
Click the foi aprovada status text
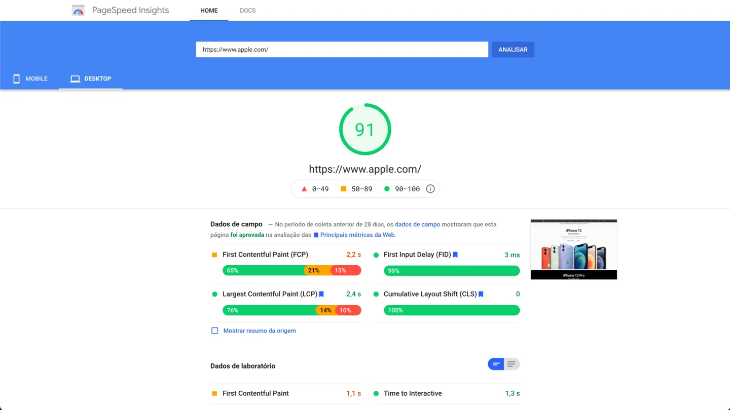pos(247,235)
